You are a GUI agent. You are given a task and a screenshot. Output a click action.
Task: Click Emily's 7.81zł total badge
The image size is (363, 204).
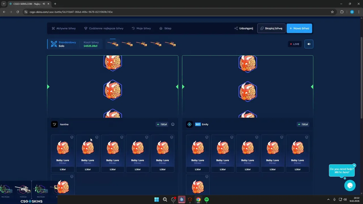[303, 124]
